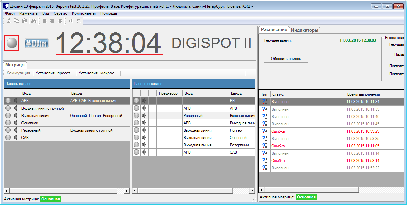The height and width of the screenshot is (205, 407).
Task: Select the Матрица tab
Action: (15, 65)
